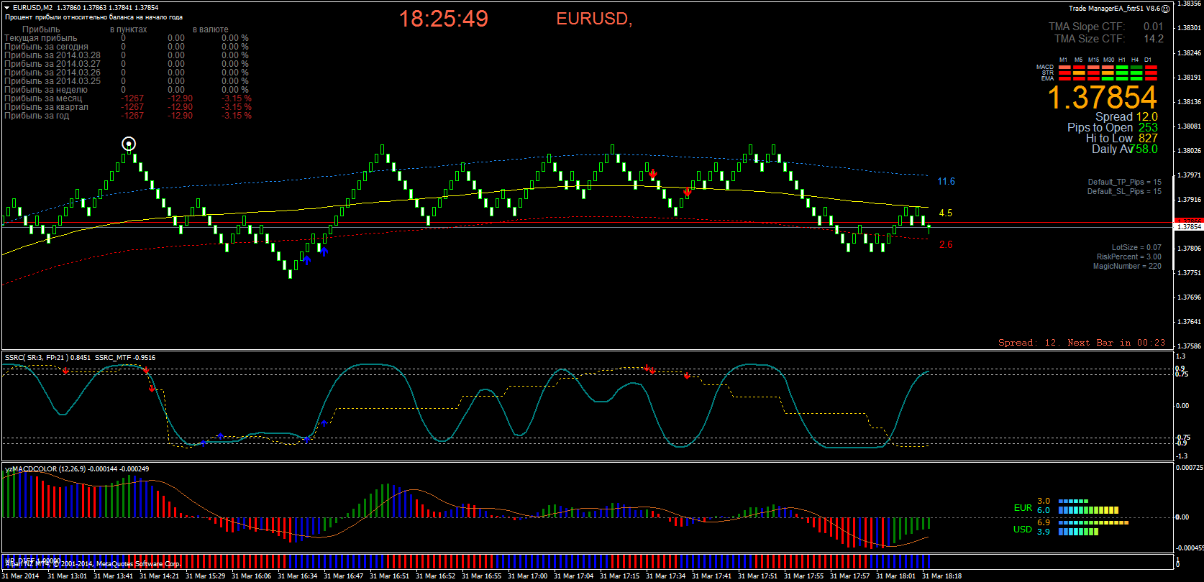Click the Trade ManagerEA_fxtr51 V8.6 label
The width and height of the screenshot is (1204, 582).
1114,9
